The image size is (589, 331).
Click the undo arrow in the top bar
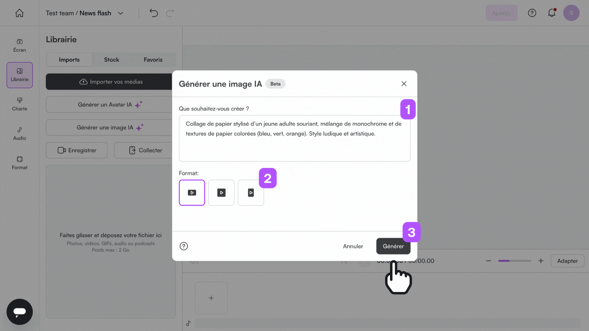tap(154, 13)
